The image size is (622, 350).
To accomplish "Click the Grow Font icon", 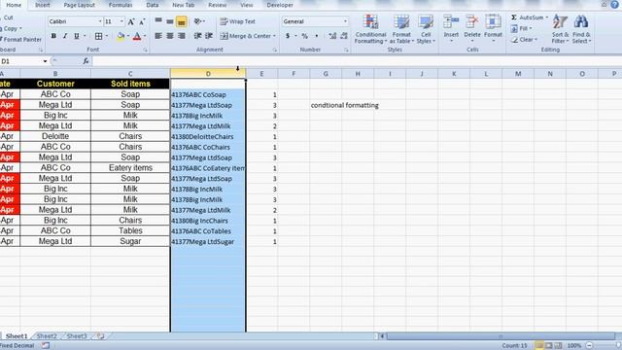I will coord(131,21).
